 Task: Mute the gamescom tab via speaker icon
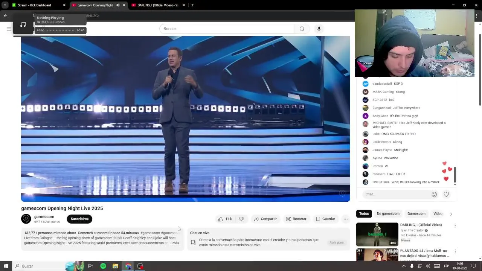pos(118,5)
